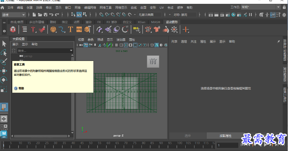Switch to the 多边形建模 shelf tab
The width and height of the screenshot is (289, 151).
37,22
